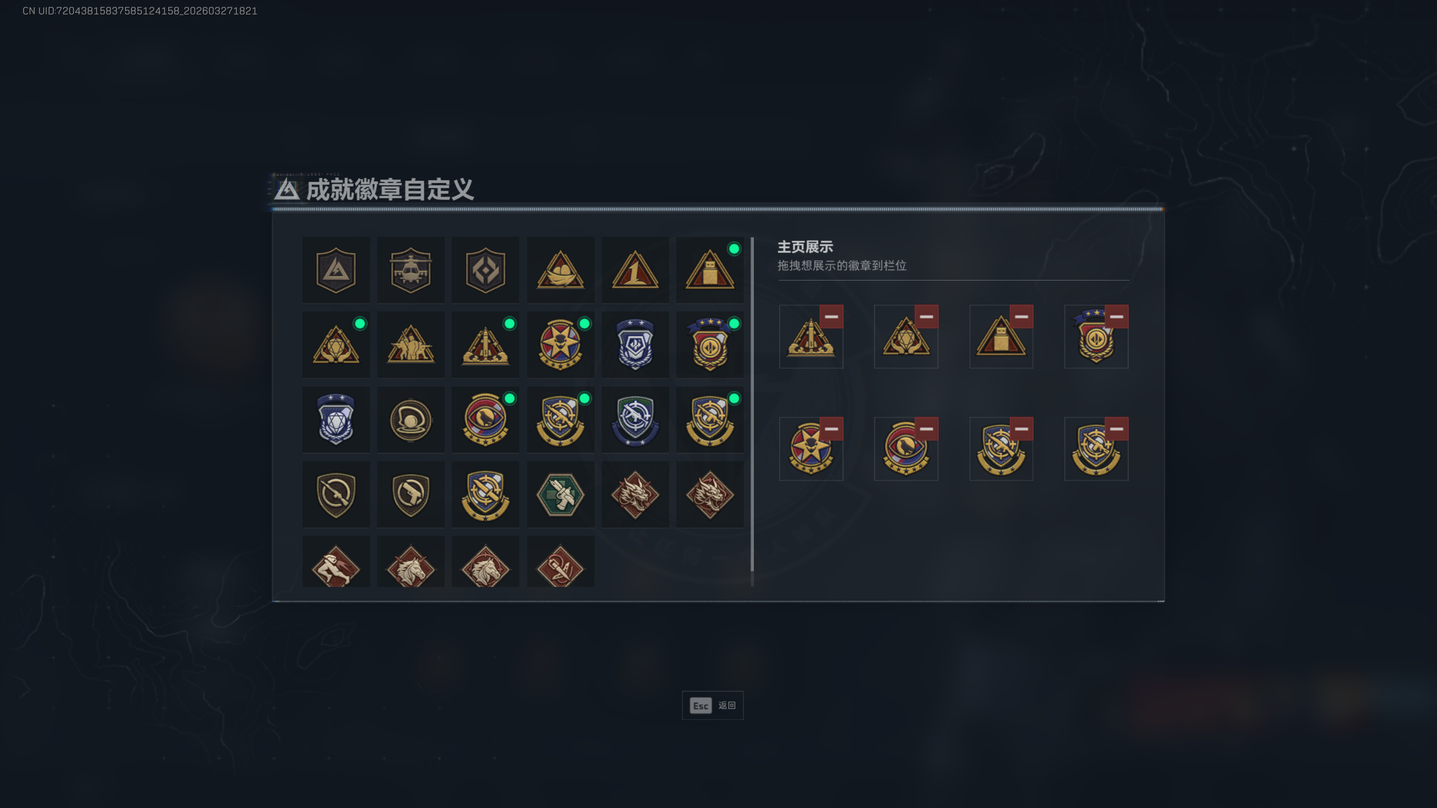Remove rocket badge from first display slot
1437x808 pixels.
point(831,317)
